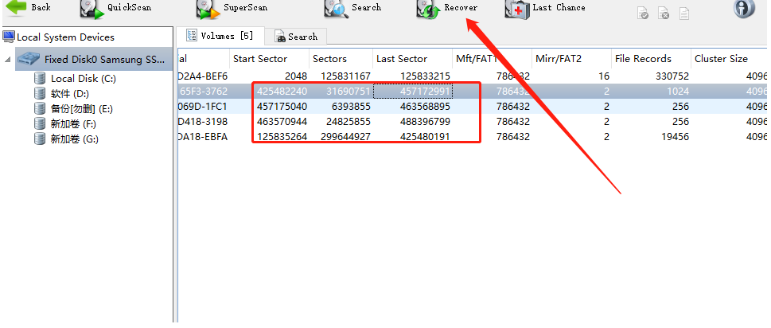Sort by the Mft/FAT1 column header
Image resolution: width=771 pixels, height=328 pixels.
(x=493, y=59)
